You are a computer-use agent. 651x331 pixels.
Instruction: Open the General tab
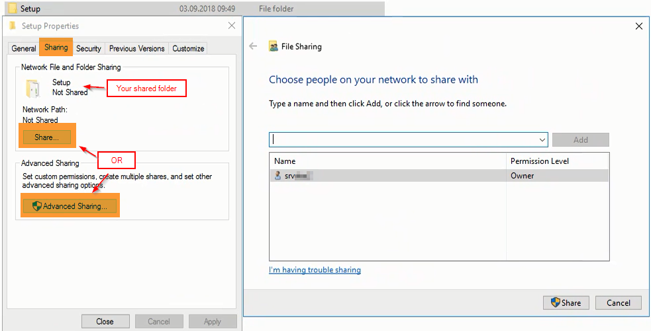click(x=24, y=48)
